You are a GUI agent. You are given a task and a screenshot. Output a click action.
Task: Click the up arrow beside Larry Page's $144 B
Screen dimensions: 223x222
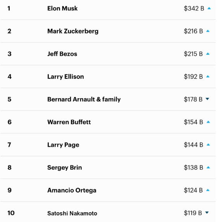coord(208,145)
